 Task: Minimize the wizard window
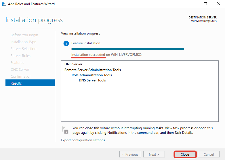click(192, 4)
